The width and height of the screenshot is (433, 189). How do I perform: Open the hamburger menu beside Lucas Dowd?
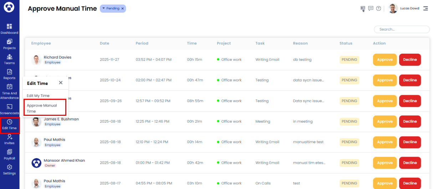point(426,9)
